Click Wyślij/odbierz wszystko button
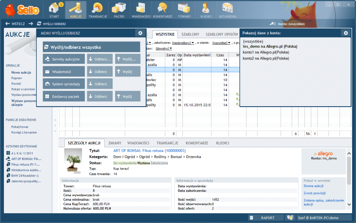 [91, 47]
